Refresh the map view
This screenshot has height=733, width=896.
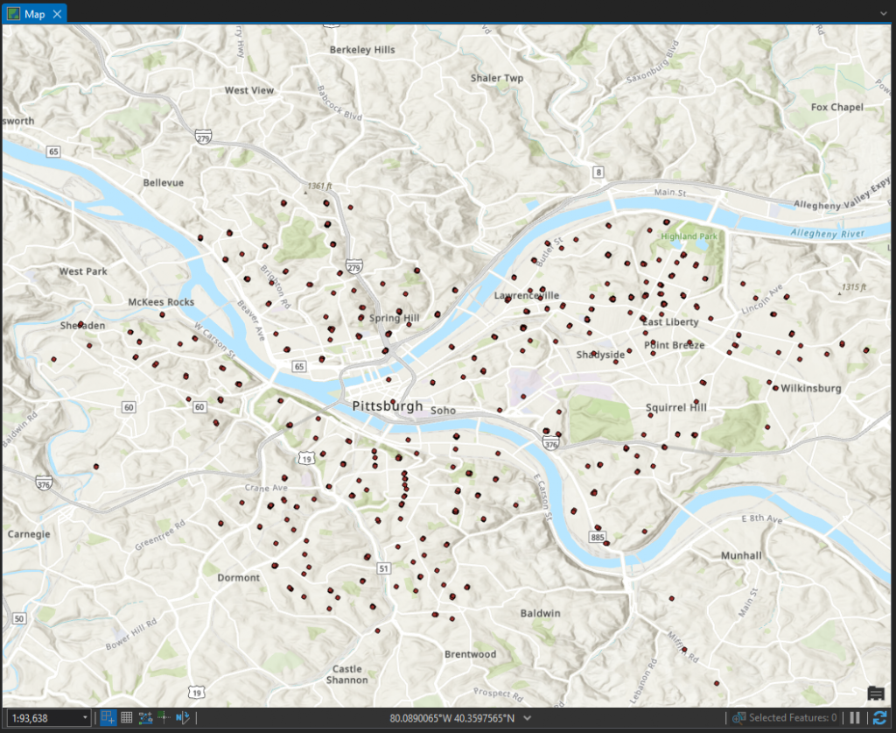click(x=878, y=718)
